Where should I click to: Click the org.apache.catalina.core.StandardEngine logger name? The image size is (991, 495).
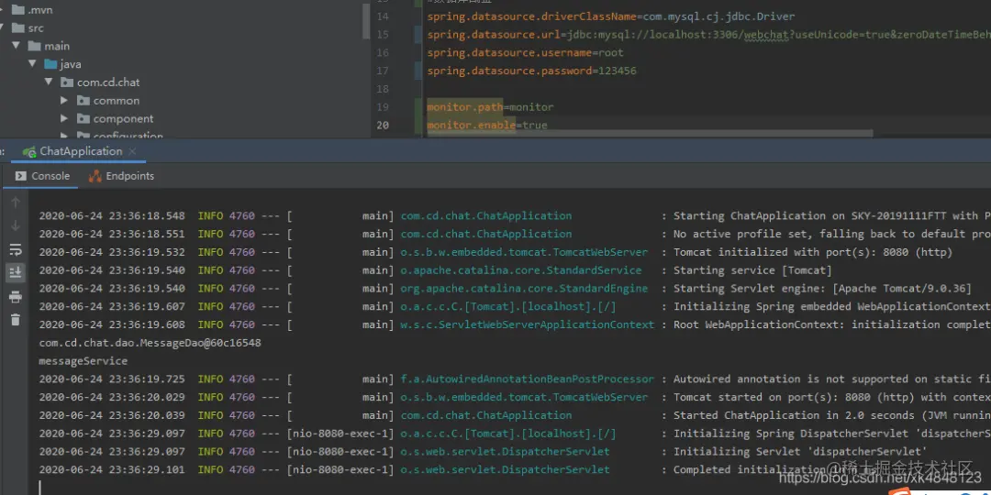524,289
